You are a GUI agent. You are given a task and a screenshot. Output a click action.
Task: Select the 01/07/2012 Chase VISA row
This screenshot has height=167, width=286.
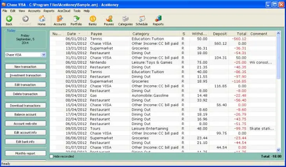(163, 147)
